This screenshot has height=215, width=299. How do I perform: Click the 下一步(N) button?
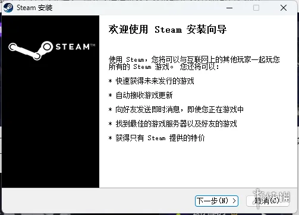tap(216, 201)
